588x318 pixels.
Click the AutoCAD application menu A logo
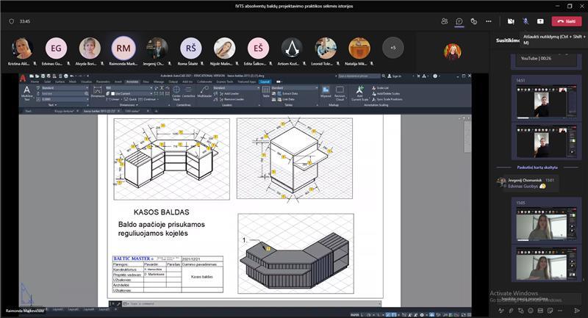coord(23,79)
